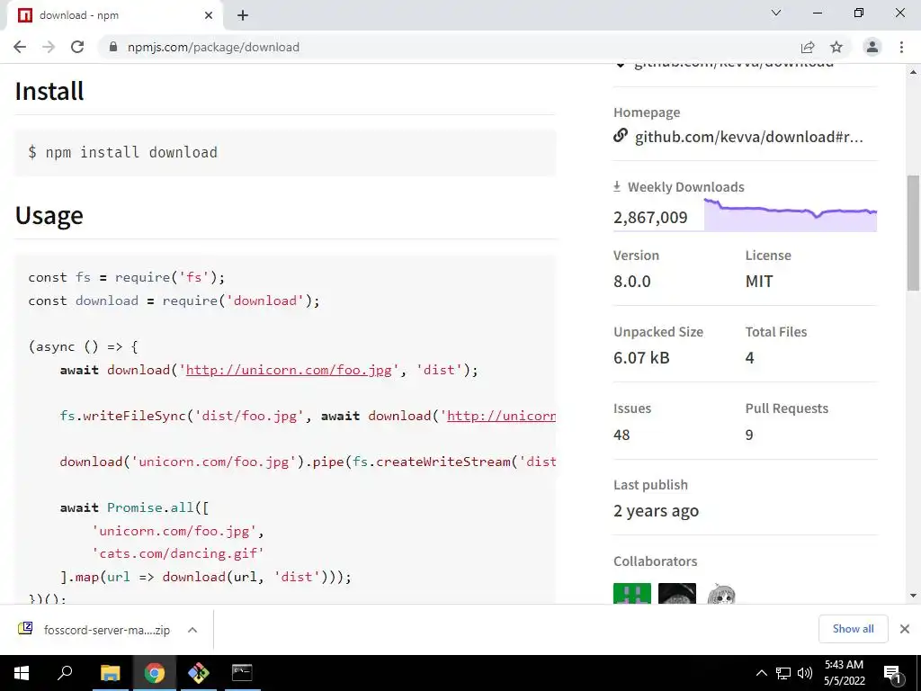Open Windows taskbar search

[65, 673]
